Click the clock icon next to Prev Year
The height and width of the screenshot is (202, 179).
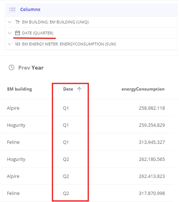(11, 67)
